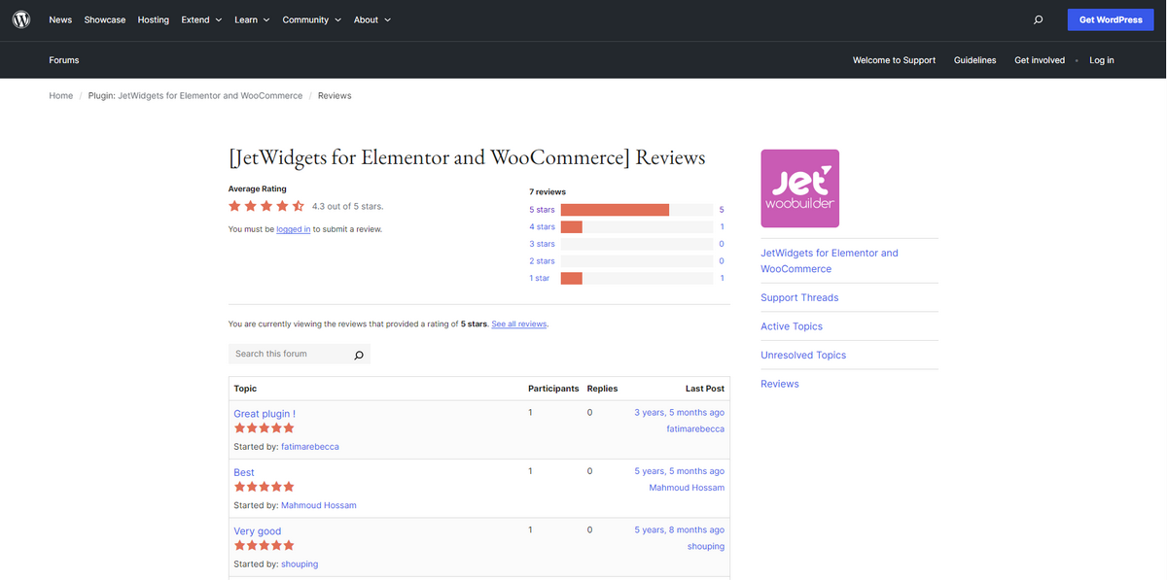
Task: Click the 5 stars rating bar
Action: [x=637, y=210]
